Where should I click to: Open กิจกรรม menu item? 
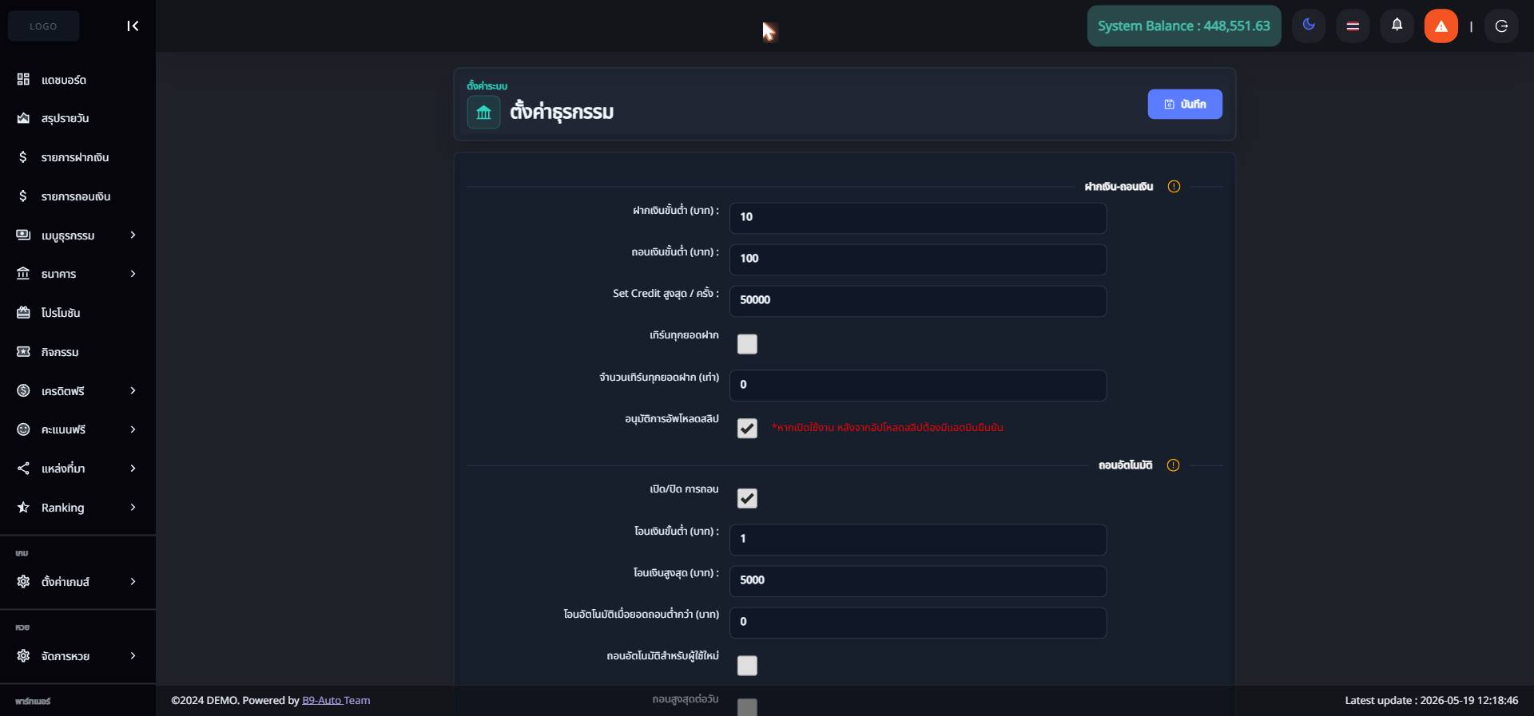click(x=77, y=352)
